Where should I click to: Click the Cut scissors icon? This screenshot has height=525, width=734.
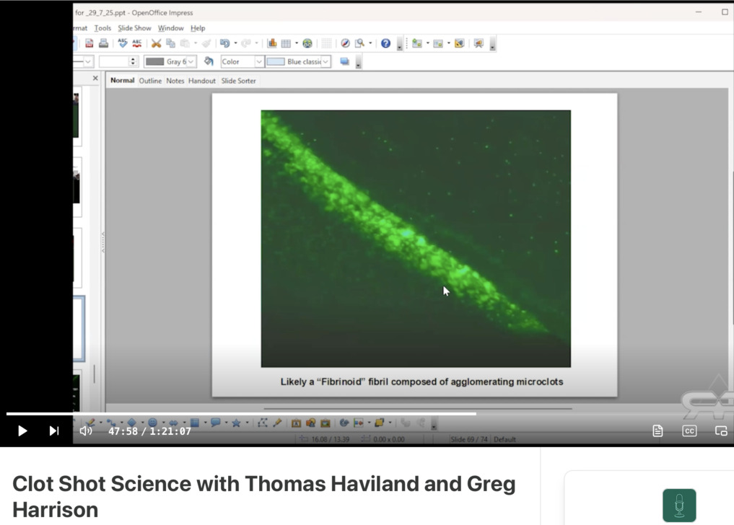156,44
